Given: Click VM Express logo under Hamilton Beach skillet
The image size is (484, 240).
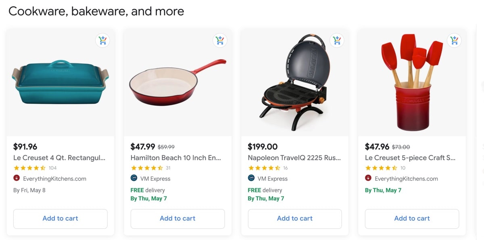Looking at the screenshot, I should click(134, 178).
